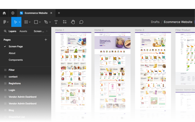Select the Registions layer

click(15, 83)
